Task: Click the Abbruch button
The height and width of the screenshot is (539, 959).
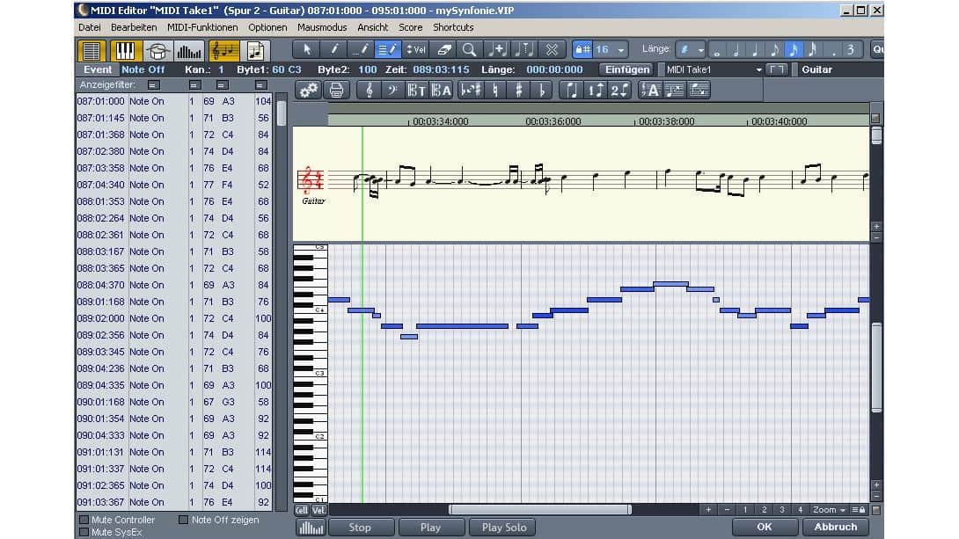Action: click(835, 527)
